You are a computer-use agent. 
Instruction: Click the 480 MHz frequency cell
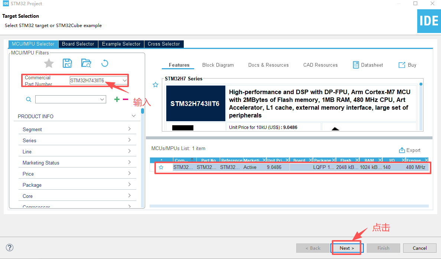point(416,167)
